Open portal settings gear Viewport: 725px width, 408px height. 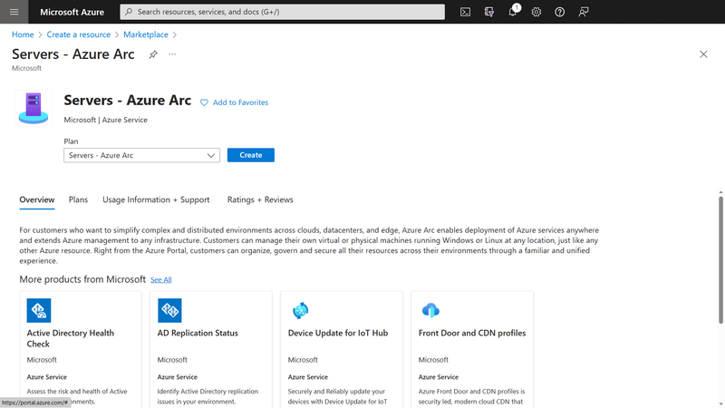click(536, 12)
